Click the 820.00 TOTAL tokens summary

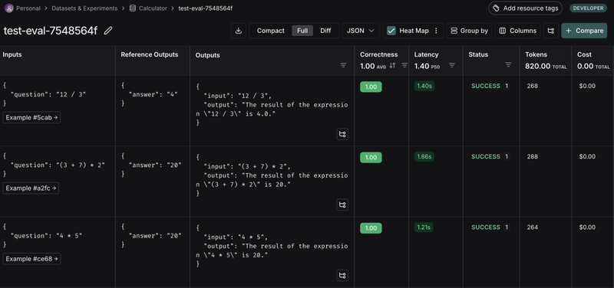(x=546, y=66)
